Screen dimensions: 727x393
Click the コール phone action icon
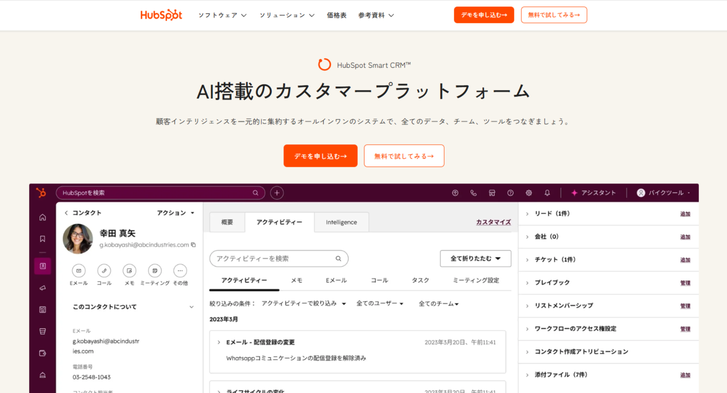[x=104, y=271]
